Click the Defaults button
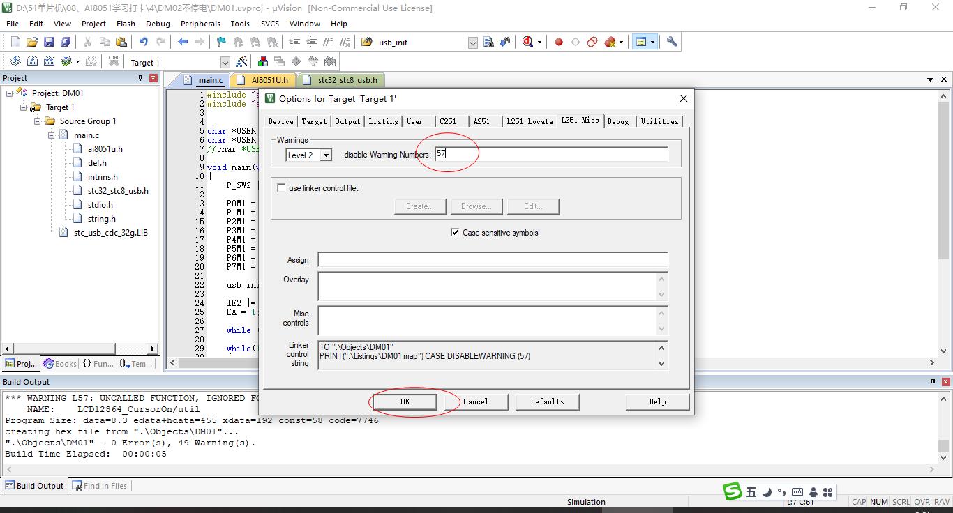Image resolution: width=953 pixels, height=513 pixels. coord(547,401)
